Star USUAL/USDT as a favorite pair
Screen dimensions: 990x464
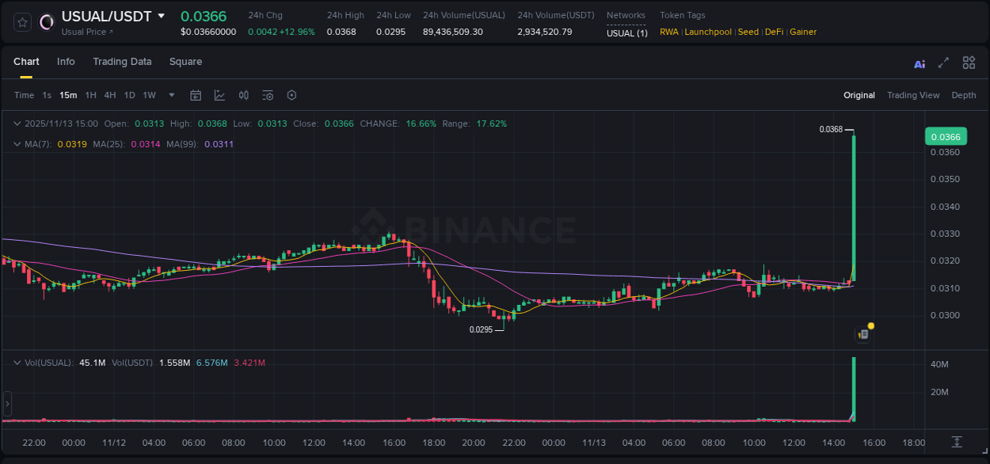[21, 22]
